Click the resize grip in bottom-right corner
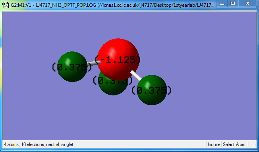Viewport: 259px width, 152px height. pos(254,145)
